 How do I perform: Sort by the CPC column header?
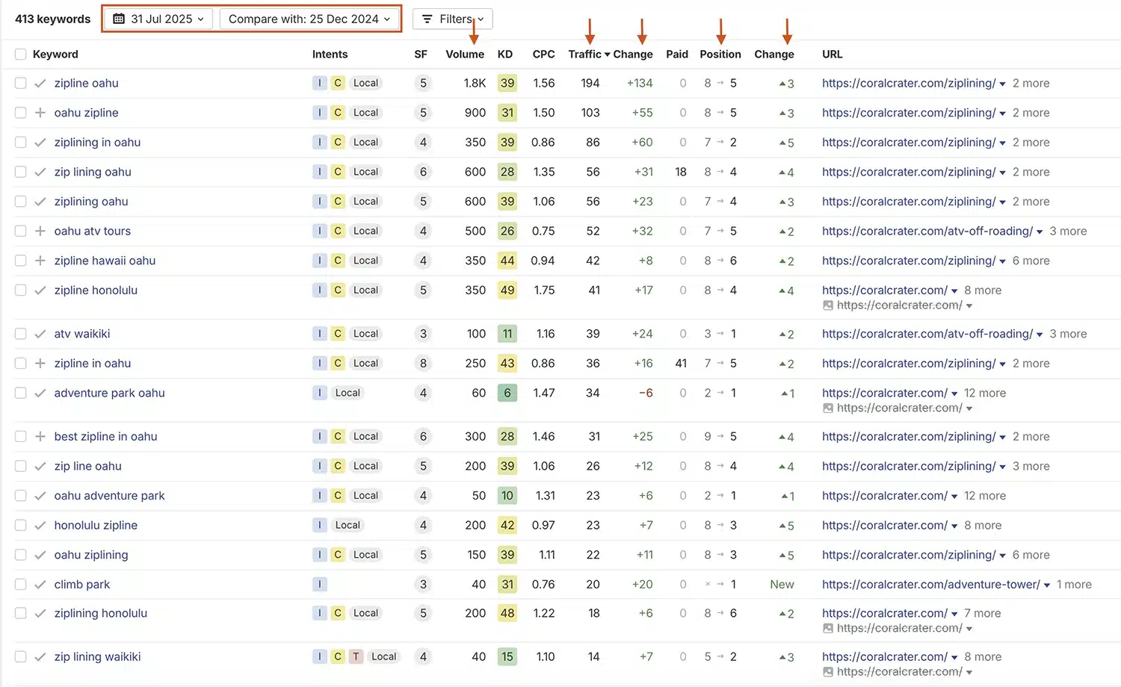point(543,54)
